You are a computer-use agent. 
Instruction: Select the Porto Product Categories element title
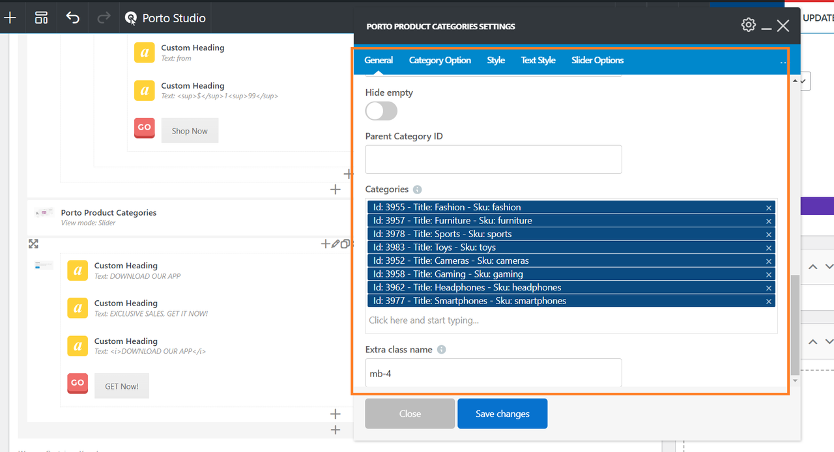pos(109,212)
